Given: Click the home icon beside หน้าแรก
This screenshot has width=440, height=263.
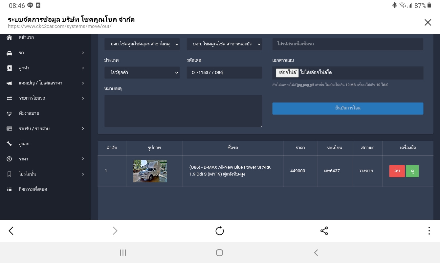Looking at the screenshot, I should (9, 37).
